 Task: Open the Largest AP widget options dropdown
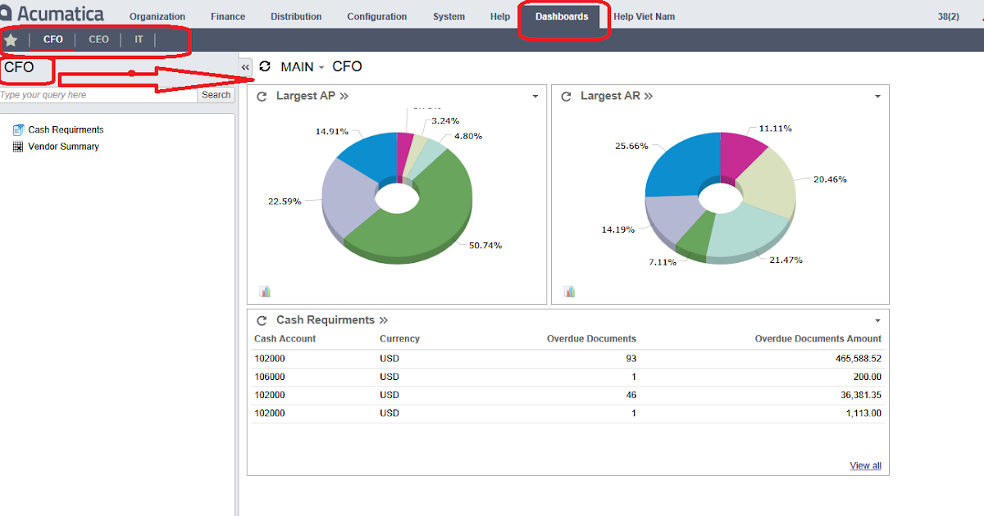point(535,96)
